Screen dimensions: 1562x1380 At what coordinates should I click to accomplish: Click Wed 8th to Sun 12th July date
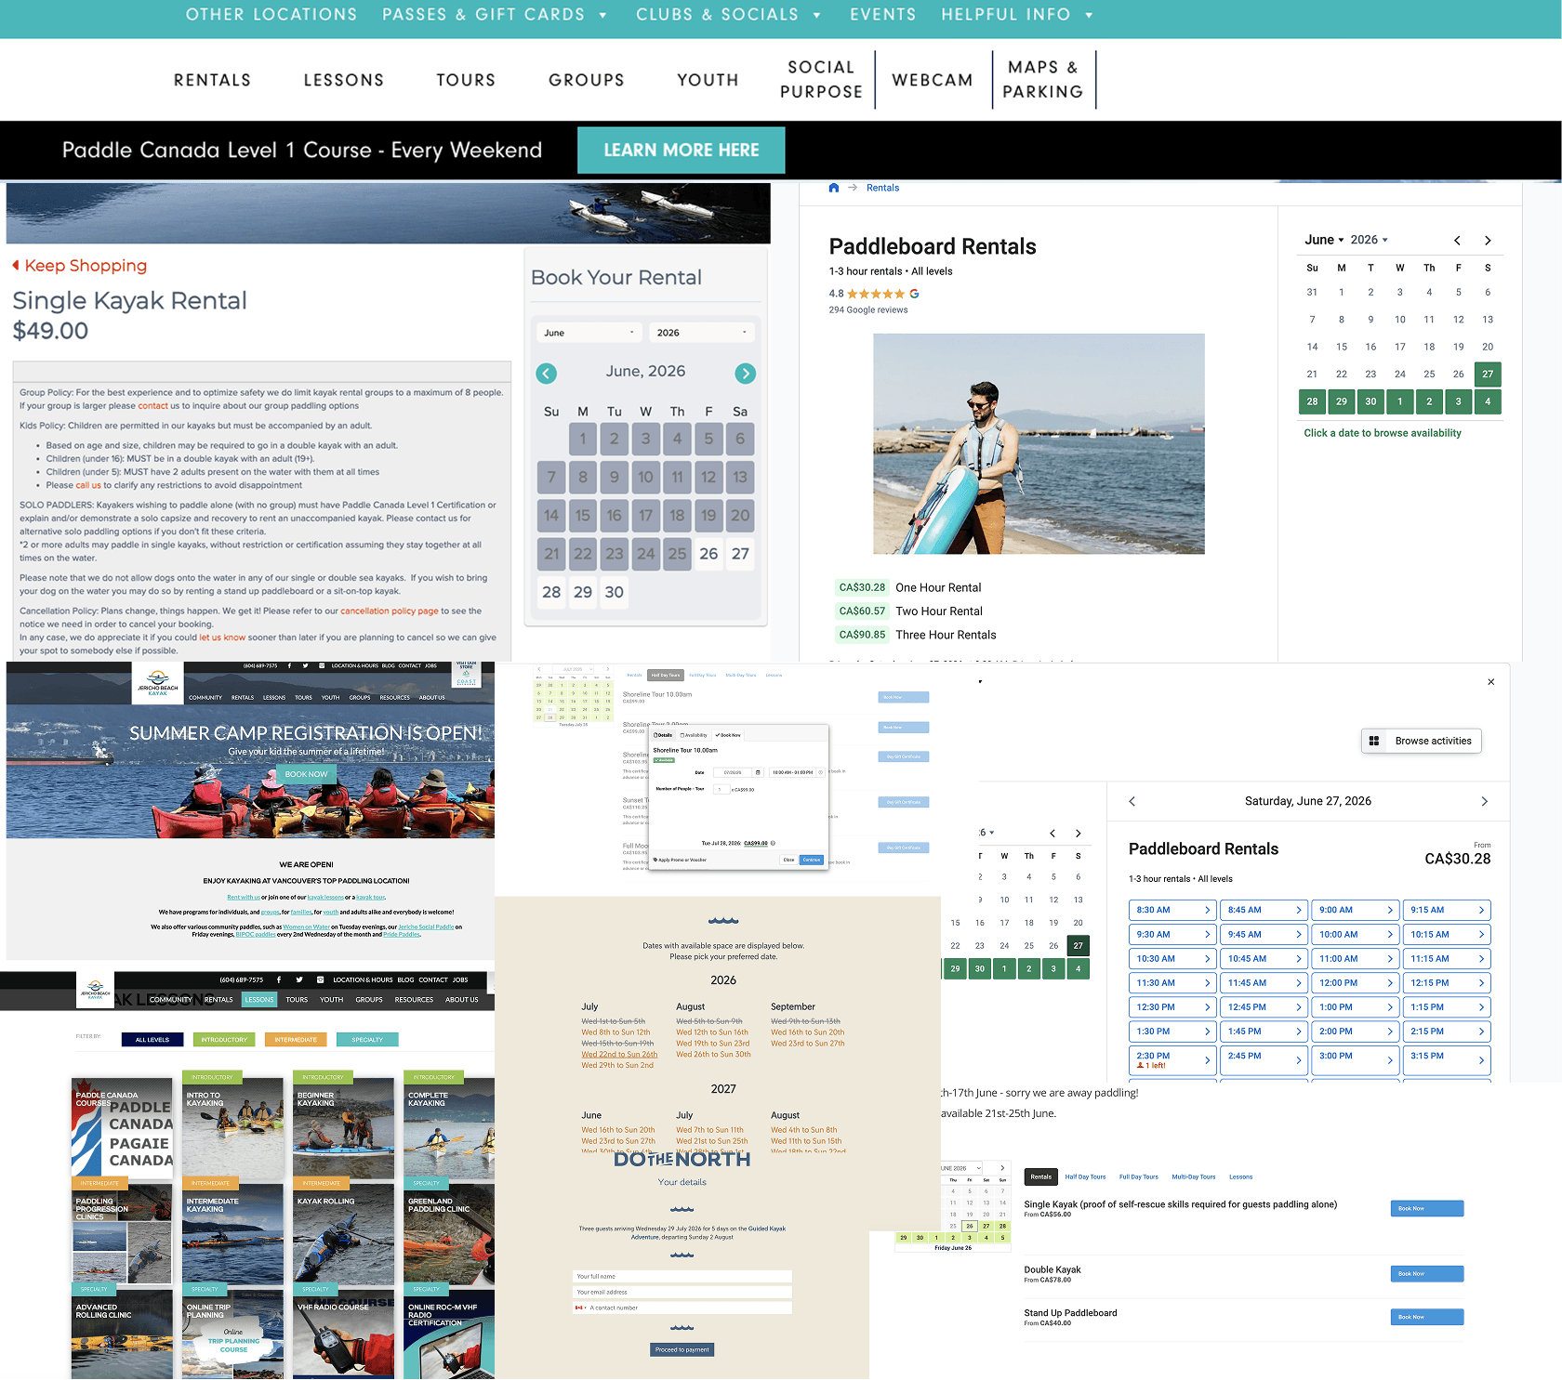(x=616, y=1032)
